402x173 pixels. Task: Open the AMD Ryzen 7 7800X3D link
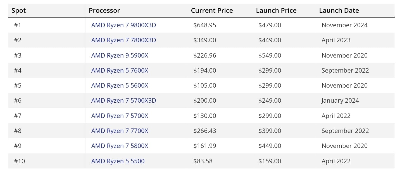click(x=123, y=40)
